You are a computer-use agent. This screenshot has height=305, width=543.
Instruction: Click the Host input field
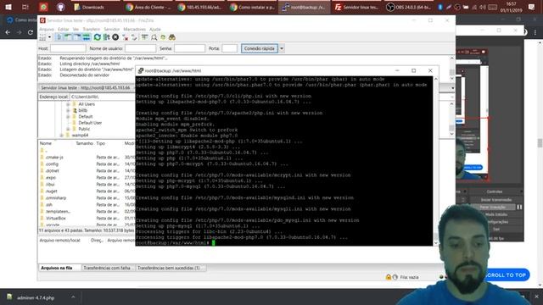(x=68, y=48)
